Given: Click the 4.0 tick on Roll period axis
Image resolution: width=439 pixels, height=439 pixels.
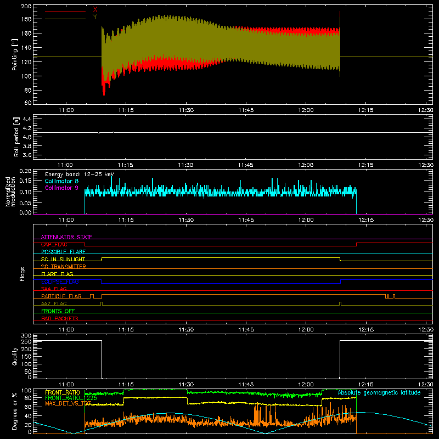Looking at the screenshot, I should click(x=27, y=137).
